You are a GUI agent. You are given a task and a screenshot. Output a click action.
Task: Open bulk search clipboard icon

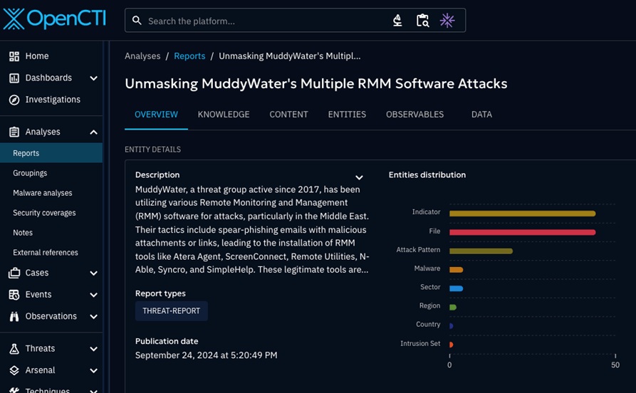(422, 20)
